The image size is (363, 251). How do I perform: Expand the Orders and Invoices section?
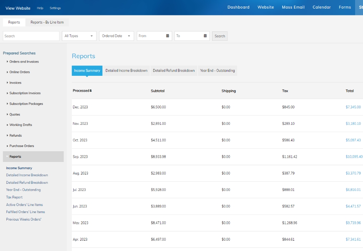(x=23, y=61)
